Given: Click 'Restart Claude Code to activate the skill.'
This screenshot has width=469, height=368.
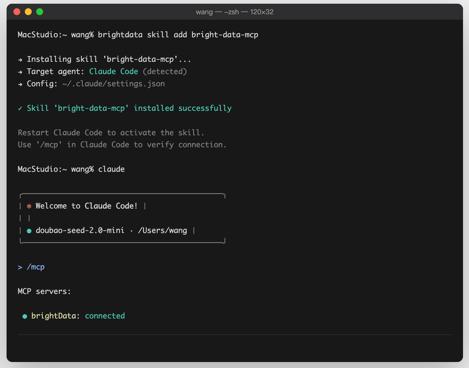Looking at the screenshot, I should pos(111,133).
